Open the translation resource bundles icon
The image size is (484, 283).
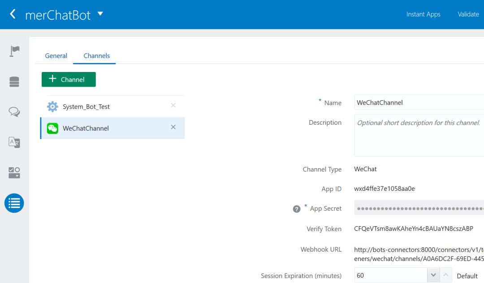(x=14, y=143)
